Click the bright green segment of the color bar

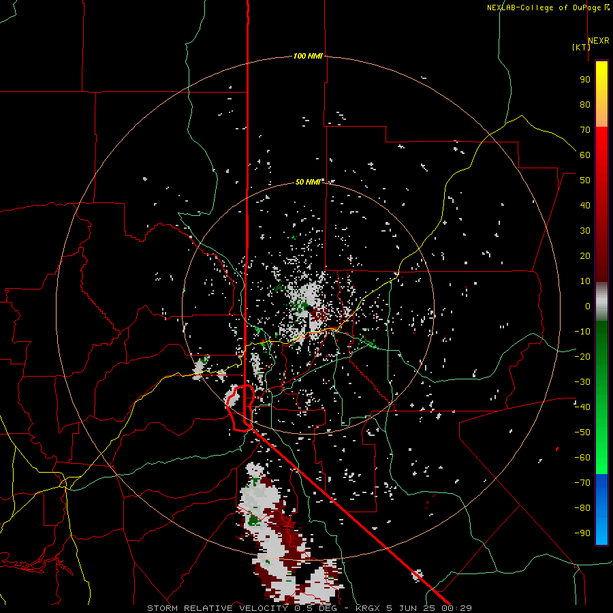(601, 398)
